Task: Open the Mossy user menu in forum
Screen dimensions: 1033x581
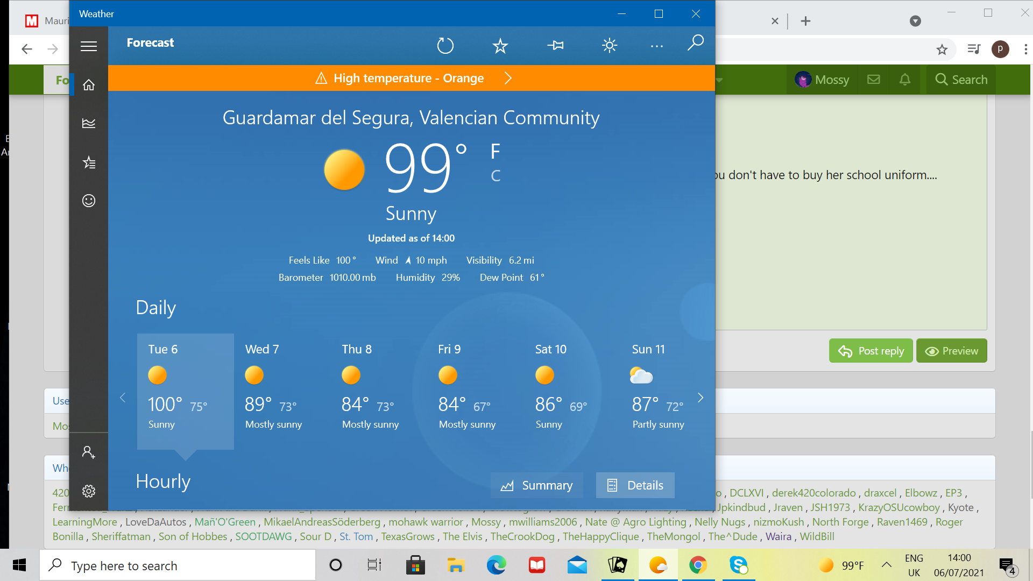Action: pos(822,80)
